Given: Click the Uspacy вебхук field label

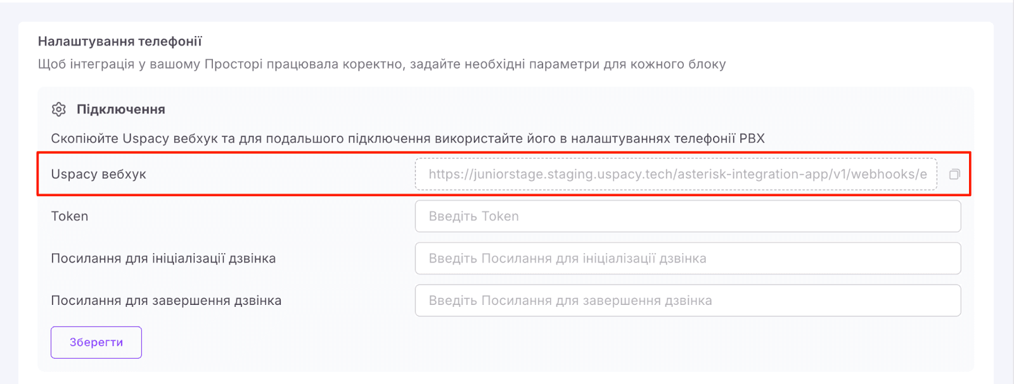Looking at the screenshot, I should click(x=98, y=174).
